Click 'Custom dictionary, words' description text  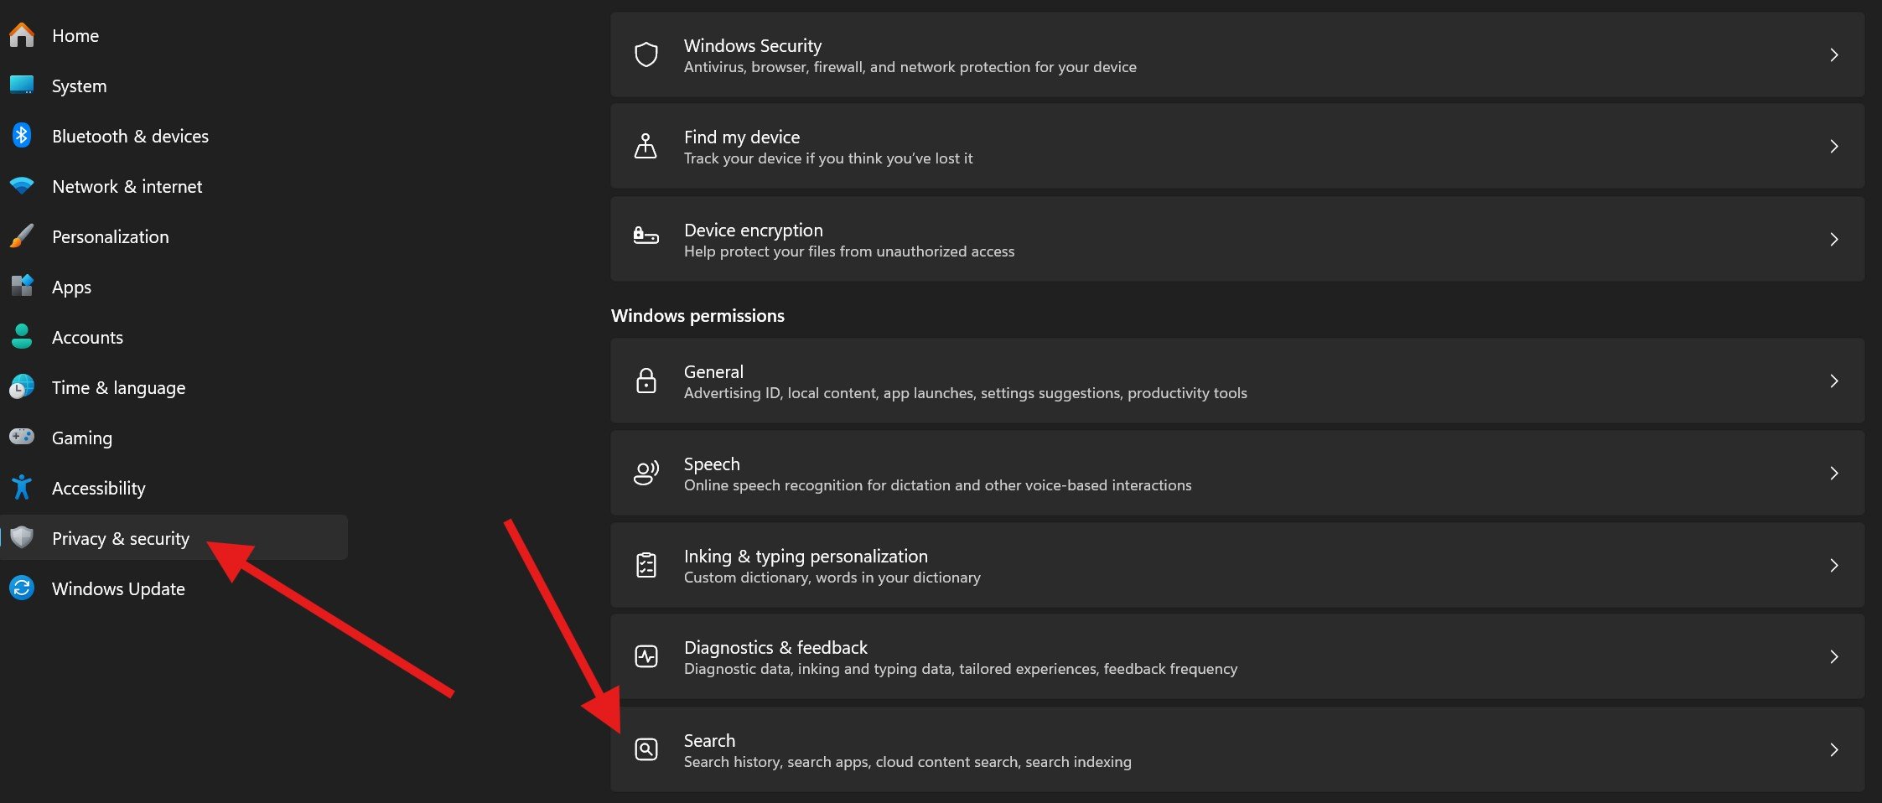[x=832, y=578]
